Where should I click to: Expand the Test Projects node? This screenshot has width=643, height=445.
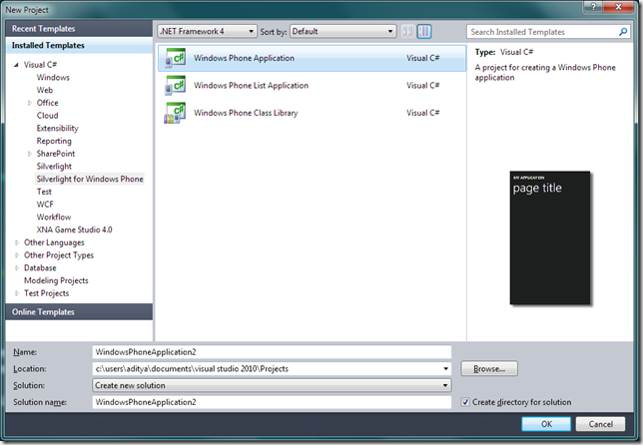[17, 293]
